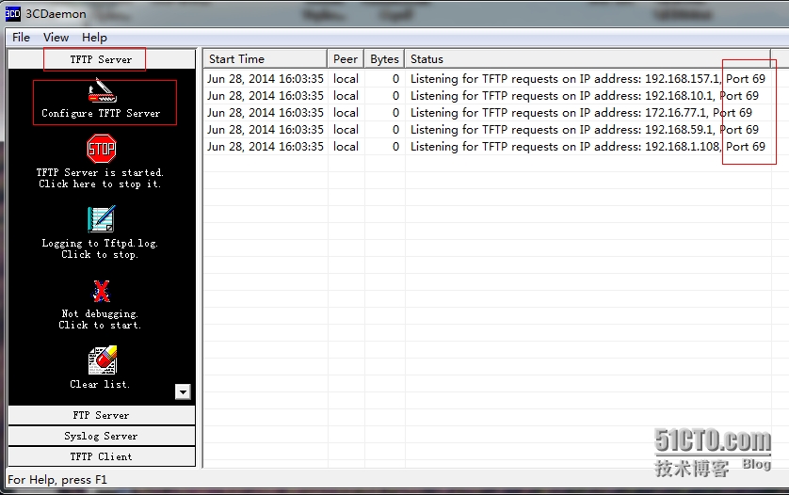This screenshot has width=789, height=495.
Task: Click the STOP sign icon to stop TFTP server
Action: 102,149
